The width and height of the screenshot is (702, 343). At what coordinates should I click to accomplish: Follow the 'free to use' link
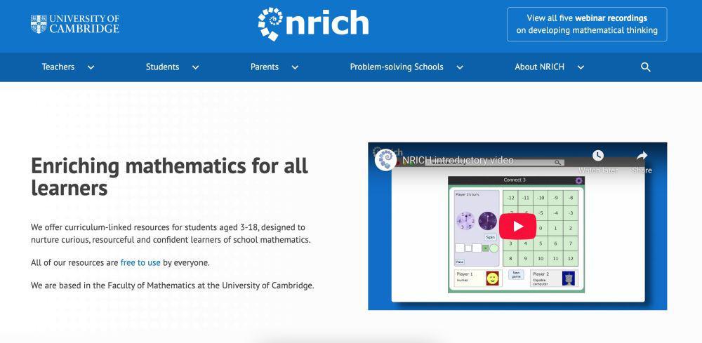pyautogui.click(x=140, y=262)
